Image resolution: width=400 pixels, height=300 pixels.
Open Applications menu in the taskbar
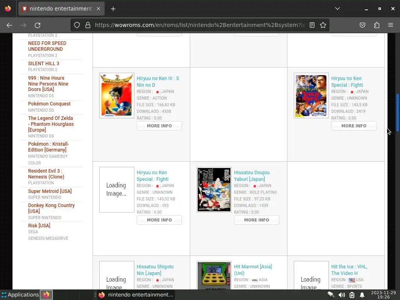20,295
